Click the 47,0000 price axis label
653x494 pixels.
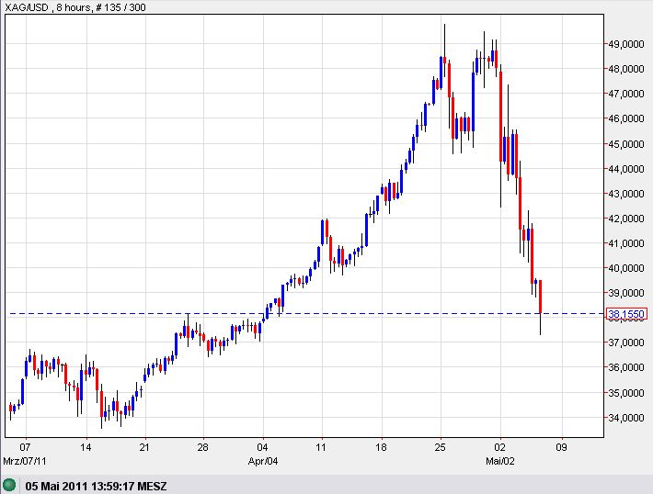point(626,94)
